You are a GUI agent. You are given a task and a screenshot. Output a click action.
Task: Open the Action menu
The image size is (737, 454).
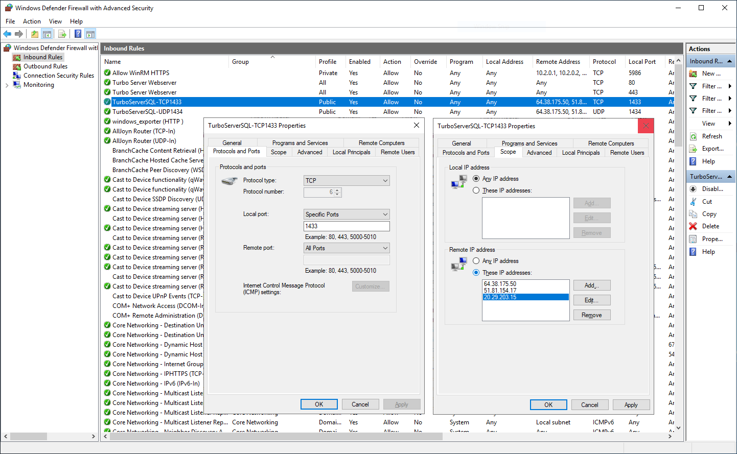click(32, 21)
